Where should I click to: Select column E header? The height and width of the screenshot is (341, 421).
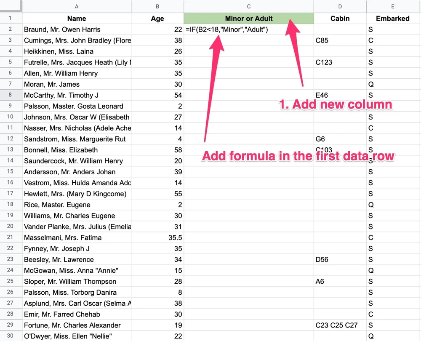[393, 6]
